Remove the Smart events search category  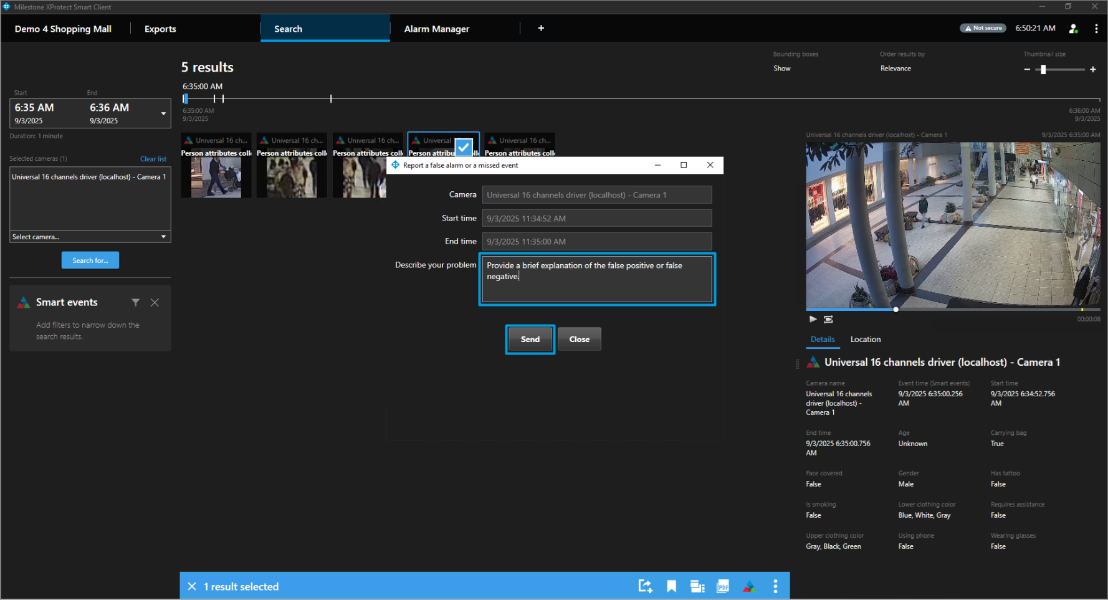155,302
